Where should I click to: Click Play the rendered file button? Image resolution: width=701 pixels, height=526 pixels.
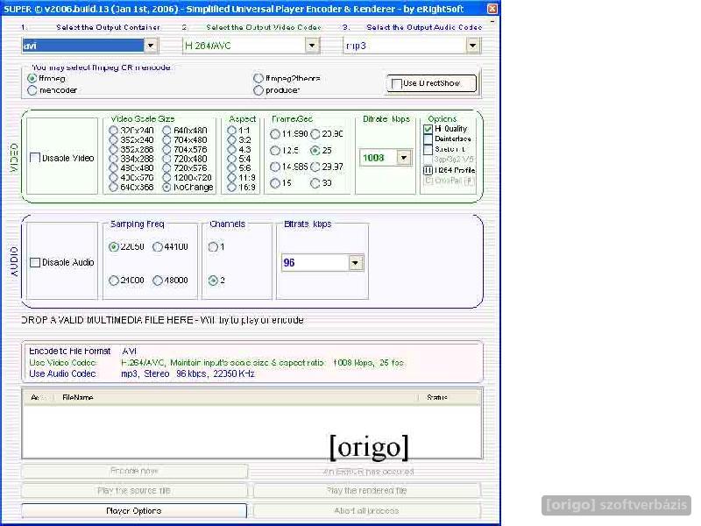click(366, 491)
